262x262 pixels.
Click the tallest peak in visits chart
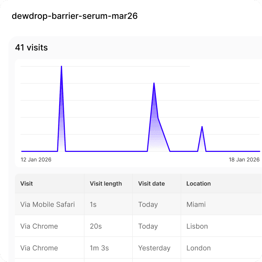(x=62, y=66)
